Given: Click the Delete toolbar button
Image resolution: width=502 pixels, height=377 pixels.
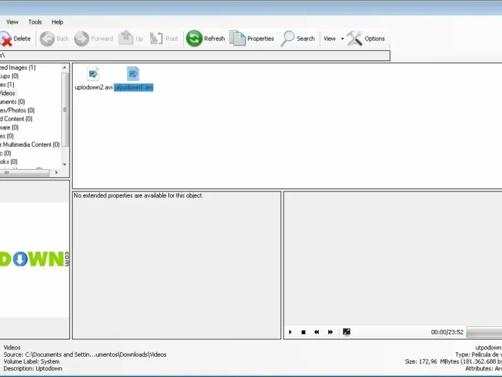Looking at the screenshot, I should click(15, 39).
